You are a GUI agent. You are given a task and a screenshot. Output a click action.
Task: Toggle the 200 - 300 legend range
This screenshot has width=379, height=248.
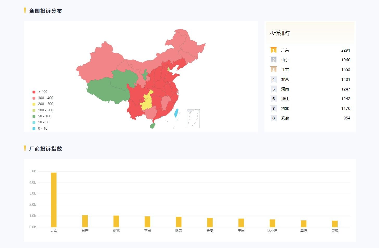[43, 104]
